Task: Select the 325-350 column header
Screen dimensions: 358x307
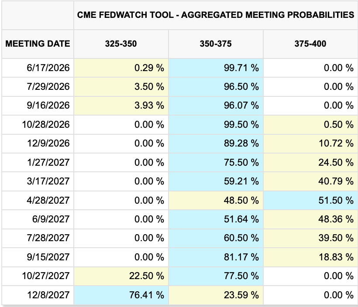Action: tap(121, 44)
